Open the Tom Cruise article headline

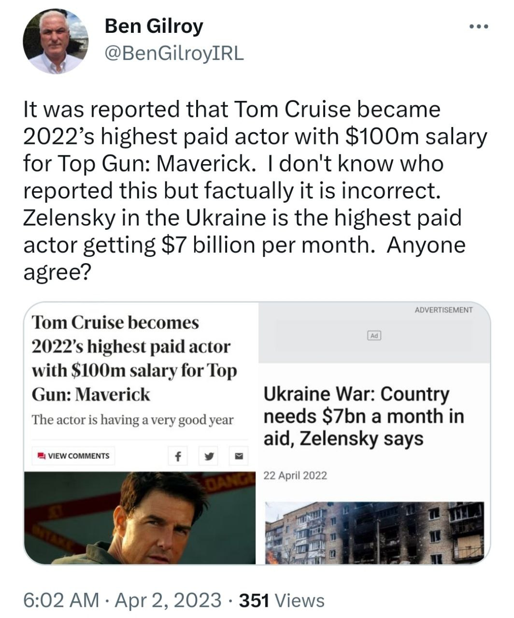[x=134, y=358]
